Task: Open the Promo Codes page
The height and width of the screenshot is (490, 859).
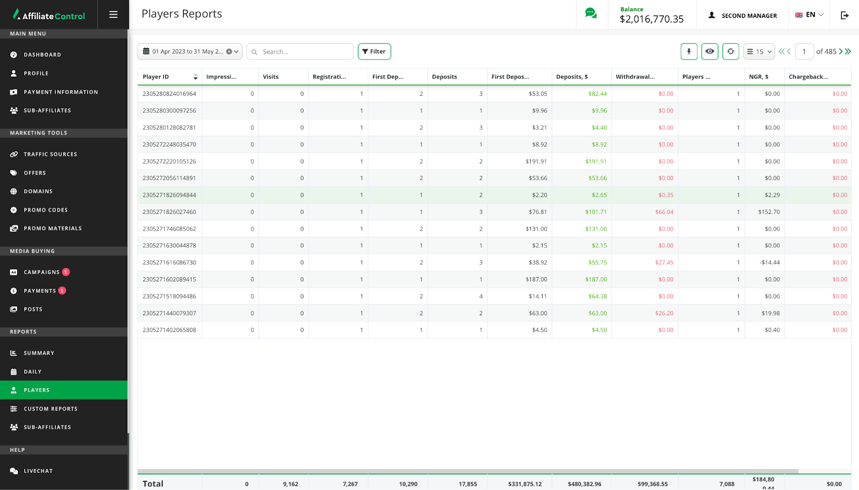Action: tap(46, 210)
